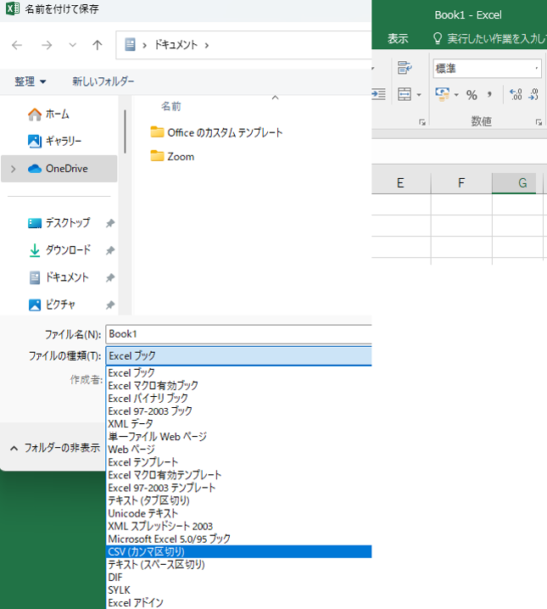Sort files by the 名前 column header
The height and width of the screenshot is (609, 547).
(171, 106)
